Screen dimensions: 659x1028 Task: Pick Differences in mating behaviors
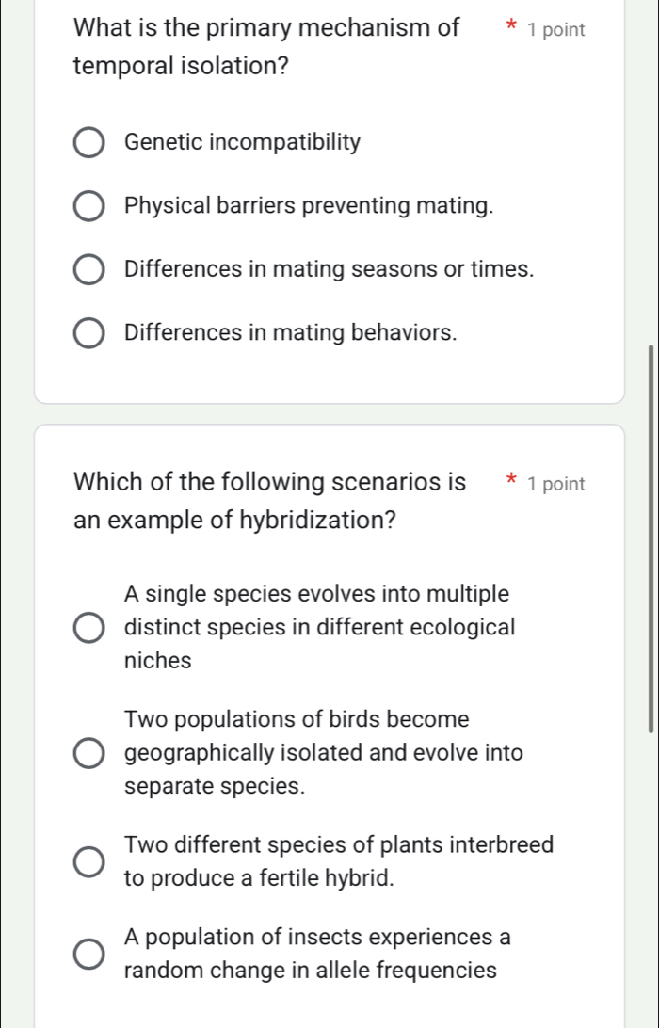(88, 332)
